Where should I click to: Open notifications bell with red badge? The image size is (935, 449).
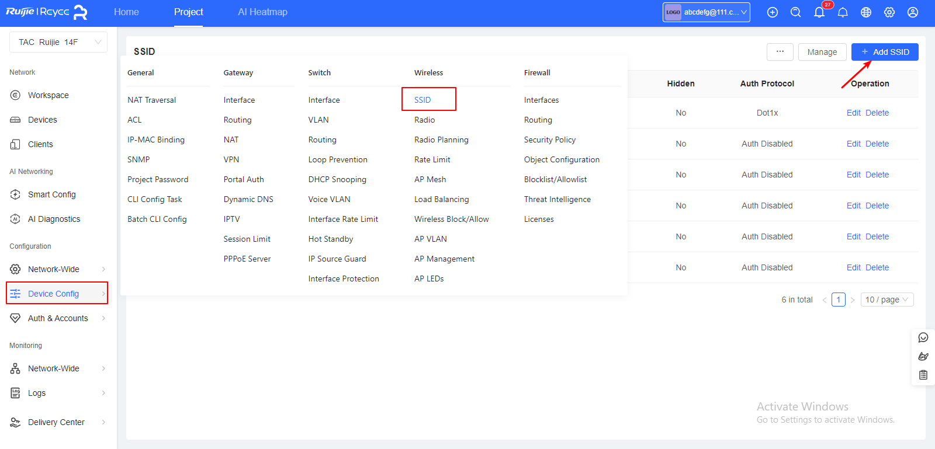point(819,12)
